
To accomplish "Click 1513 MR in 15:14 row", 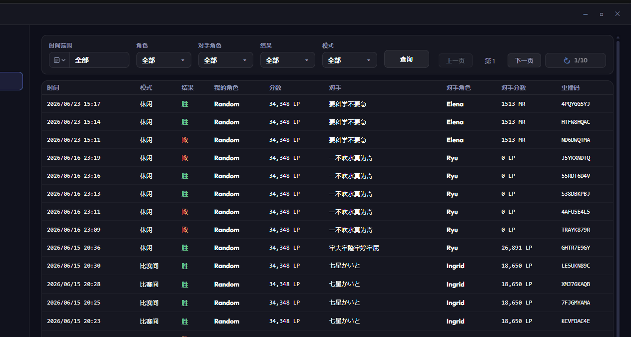I will coord(513,122).
